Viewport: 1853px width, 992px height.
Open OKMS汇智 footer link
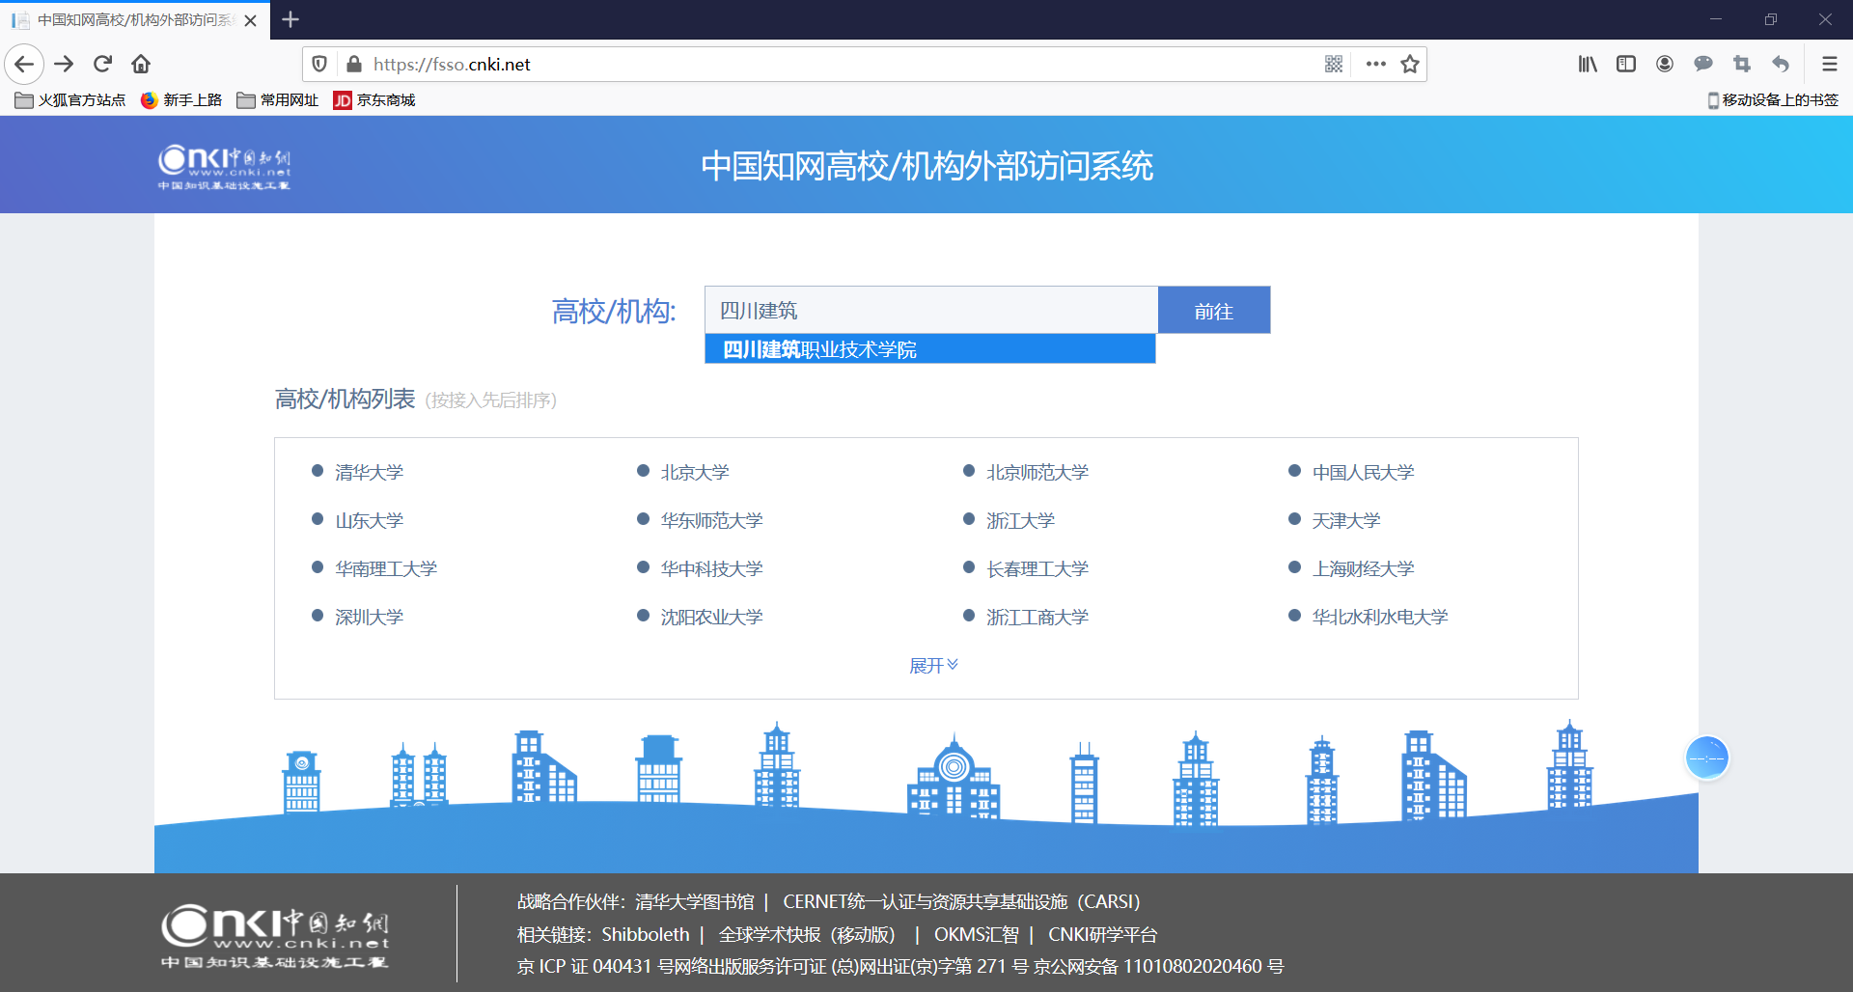(x=976, y=934)
